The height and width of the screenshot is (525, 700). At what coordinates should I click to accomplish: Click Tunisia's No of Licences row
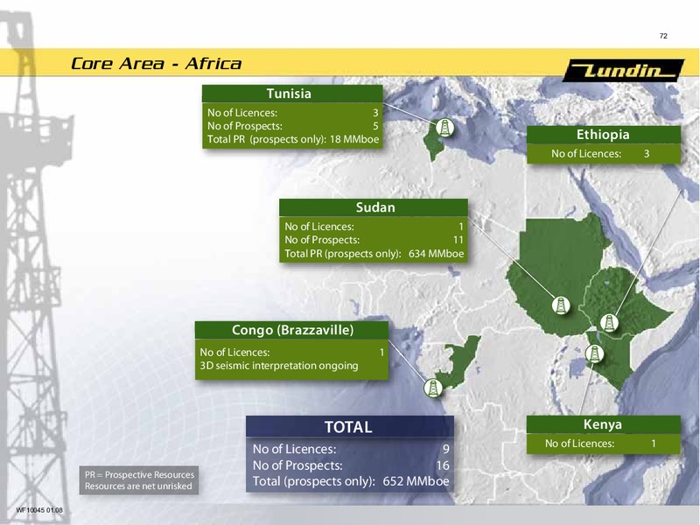293,113
